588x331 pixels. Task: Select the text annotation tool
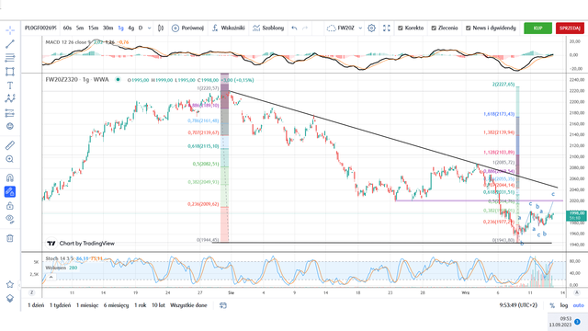pyautogui.click(x=10, y=86)
